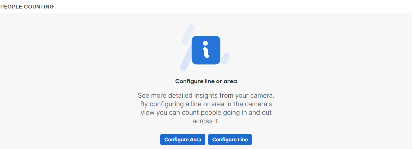Click the 'view you can count people' line
Image resolution: width=413 pixels, height=149 pixels.
(206, 112)
